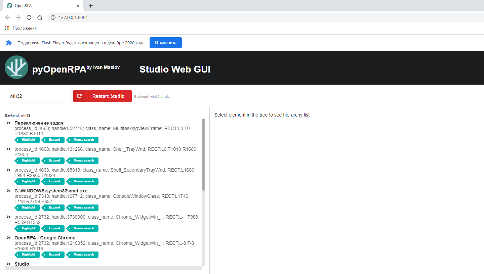Click the Chrome forward arrow
Viewport: 484px width, 274px height.
coord(18,17)
